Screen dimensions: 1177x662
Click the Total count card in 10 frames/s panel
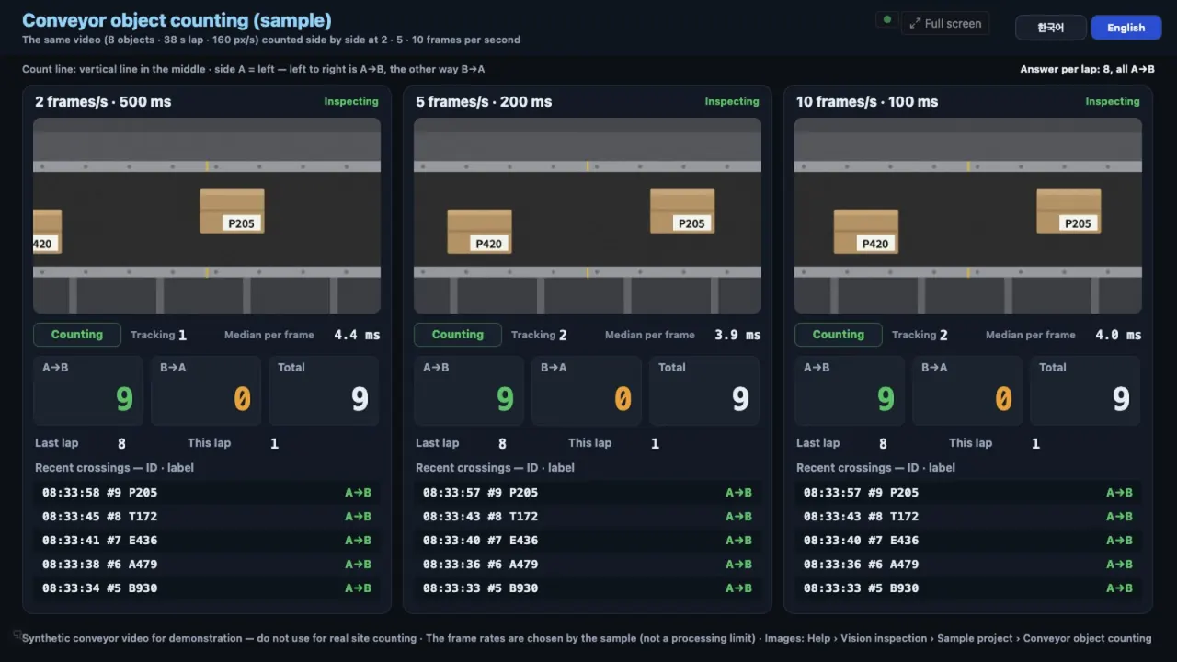[x=1085, y=391]
